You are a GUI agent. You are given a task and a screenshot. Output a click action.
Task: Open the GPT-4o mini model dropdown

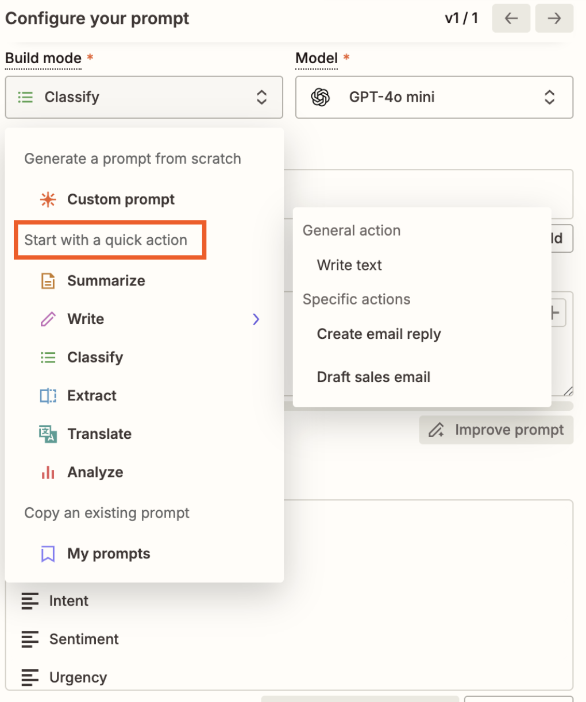click(x=434, y=97)
